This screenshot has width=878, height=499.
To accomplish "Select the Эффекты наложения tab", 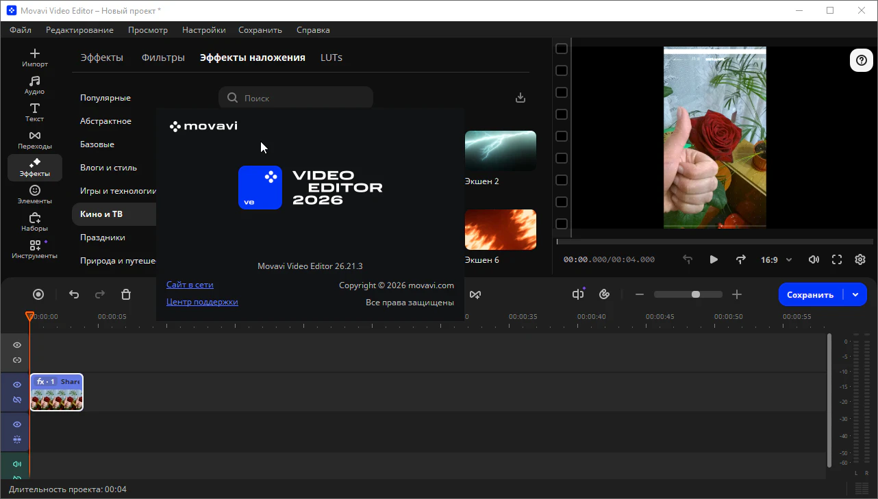I will pyautogui.click(x=253, y=57).
